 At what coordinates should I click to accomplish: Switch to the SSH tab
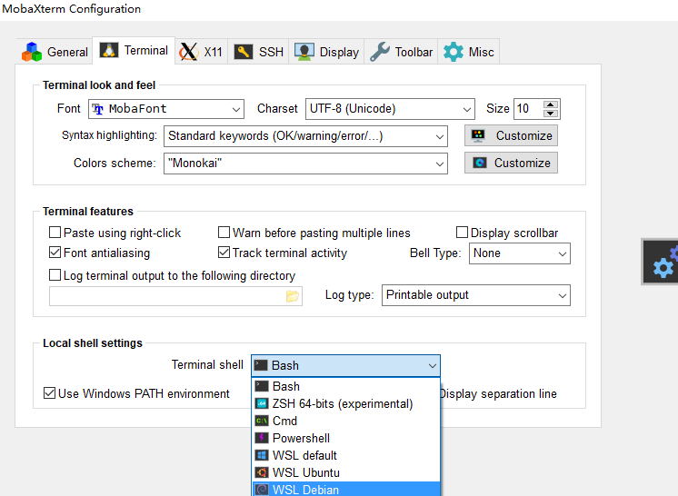tap(259, 52)
